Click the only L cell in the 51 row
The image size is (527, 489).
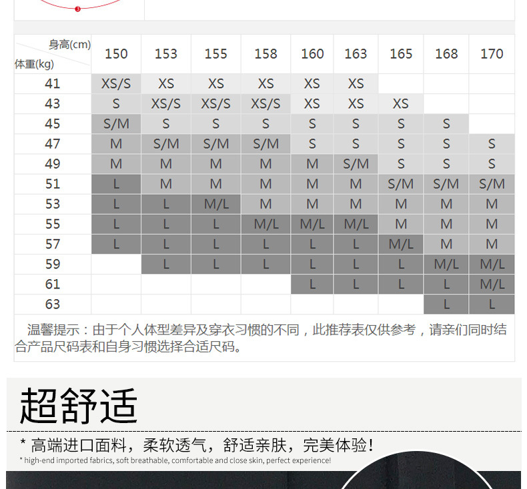(116, 184)
